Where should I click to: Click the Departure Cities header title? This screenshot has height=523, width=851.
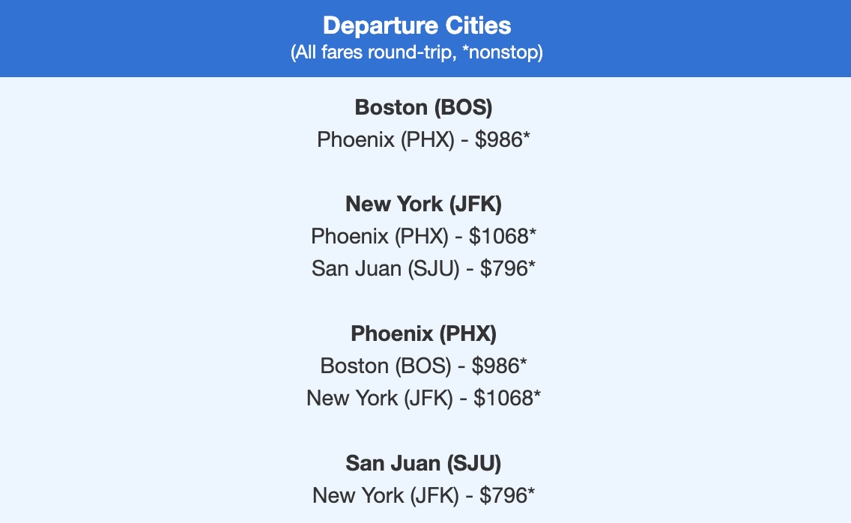click(417, 25)
